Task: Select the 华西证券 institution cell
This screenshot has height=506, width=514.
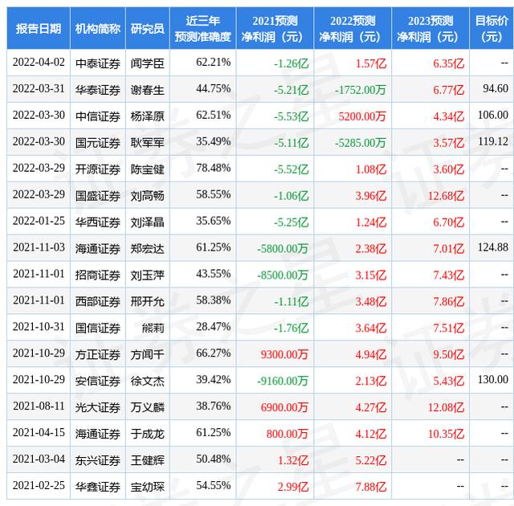Action: coord(98,222)
